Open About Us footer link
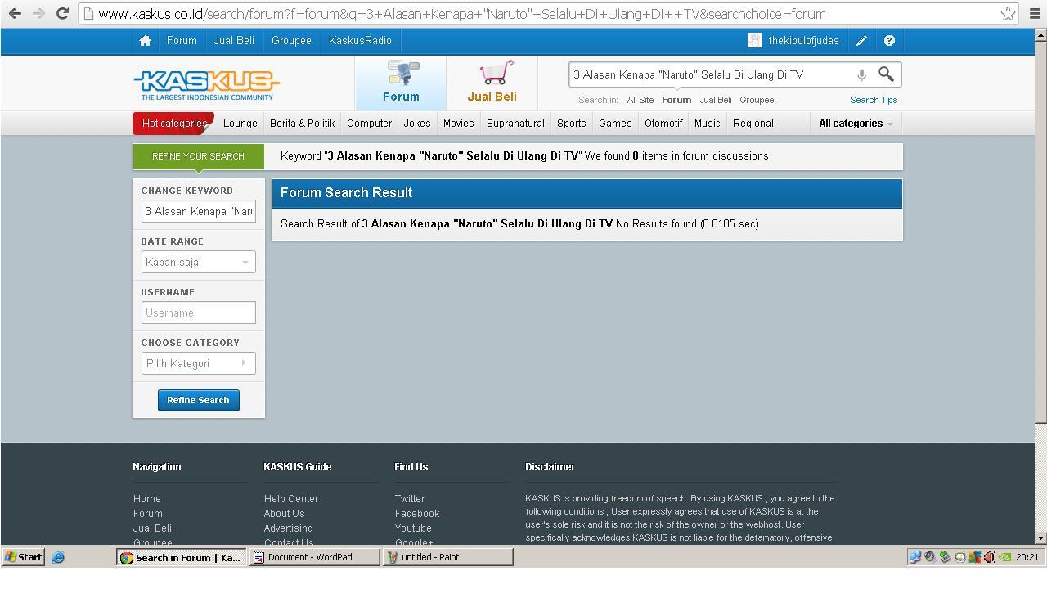The image size is (1047, 589). (284, 514)
